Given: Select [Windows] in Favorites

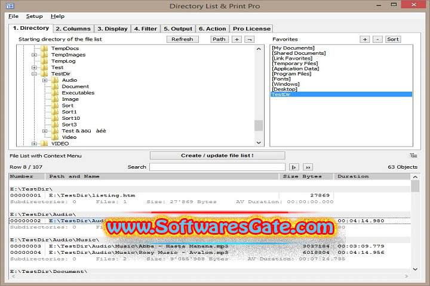Looking at the screenshot, I should click(x=285, y=84).
